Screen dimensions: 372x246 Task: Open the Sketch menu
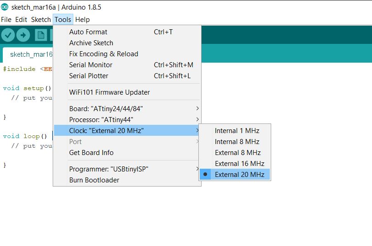pos(41,20)
